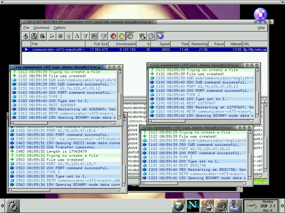Open the GNOME foot main menu
Image resolution: width=285 pixels, height=213 pixels.
pos(13,206)
